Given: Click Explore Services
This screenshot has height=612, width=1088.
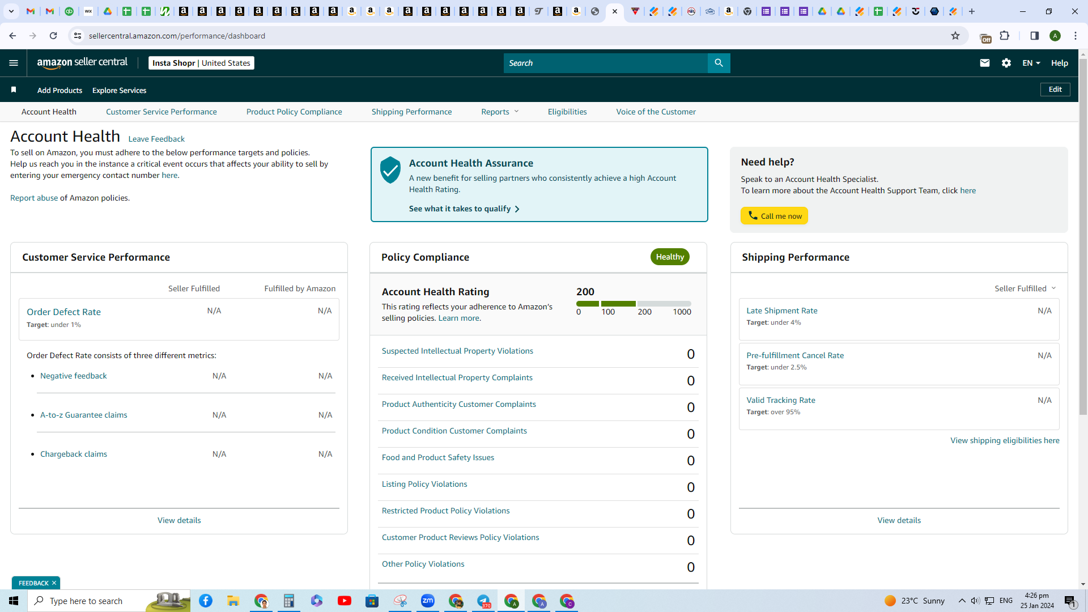Looking at the screenshot, I should (x=119, y=90).
